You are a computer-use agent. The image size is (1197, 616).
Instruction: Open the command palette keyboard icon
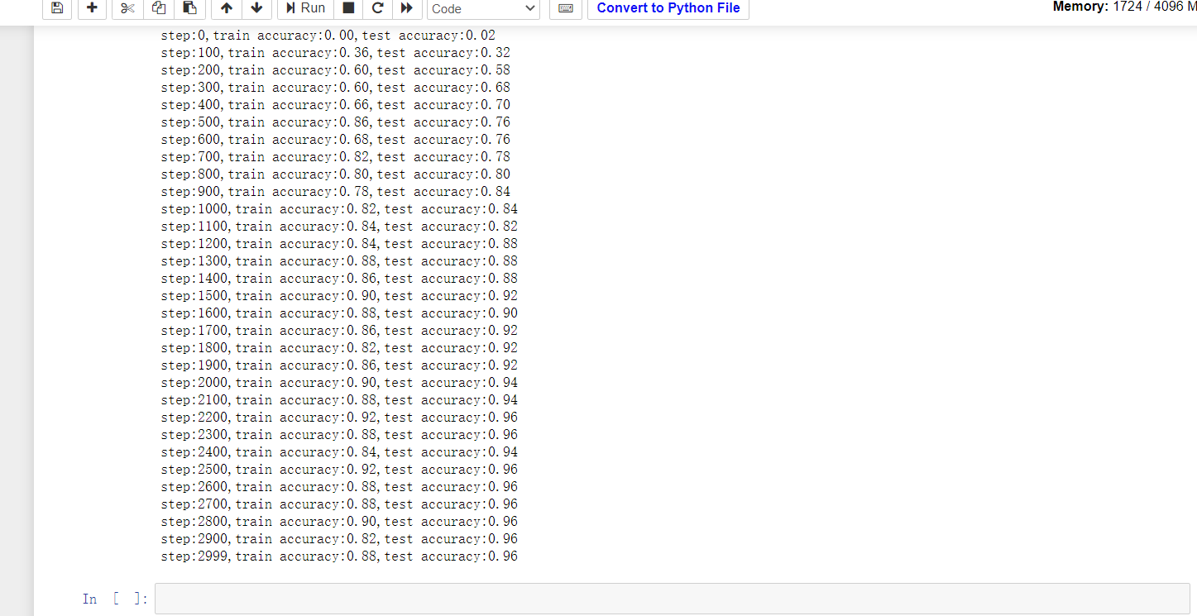click(x=566, y=8)
